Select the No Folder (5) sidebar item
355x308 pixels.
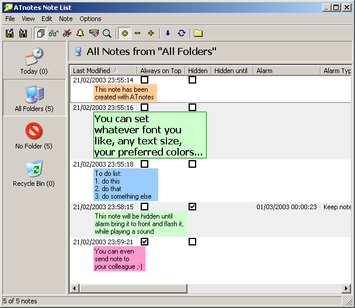click(34, 136)
